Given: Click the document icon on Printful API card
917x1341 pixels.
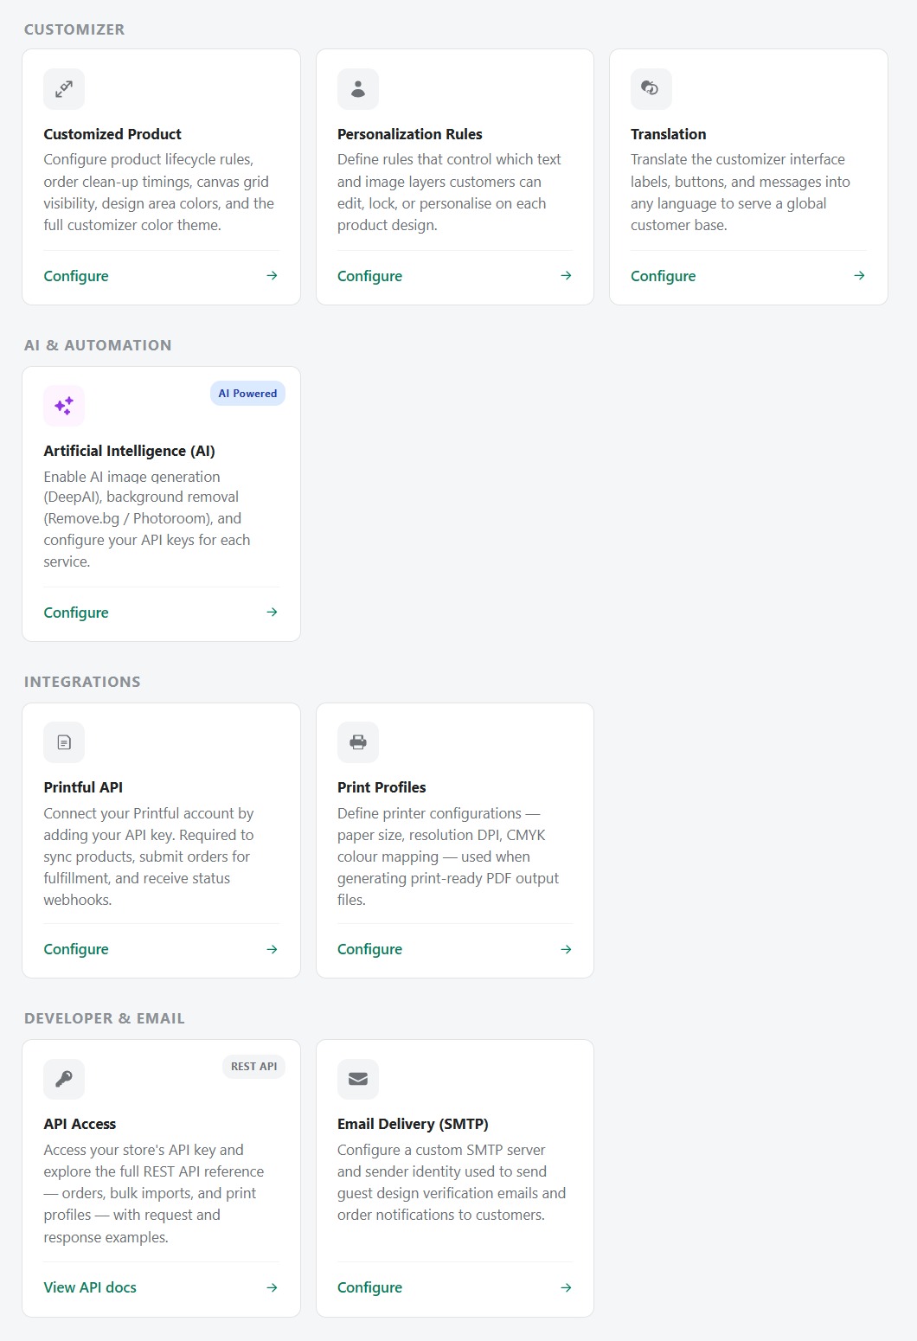Looking at the screenshot, I should 63,741.
